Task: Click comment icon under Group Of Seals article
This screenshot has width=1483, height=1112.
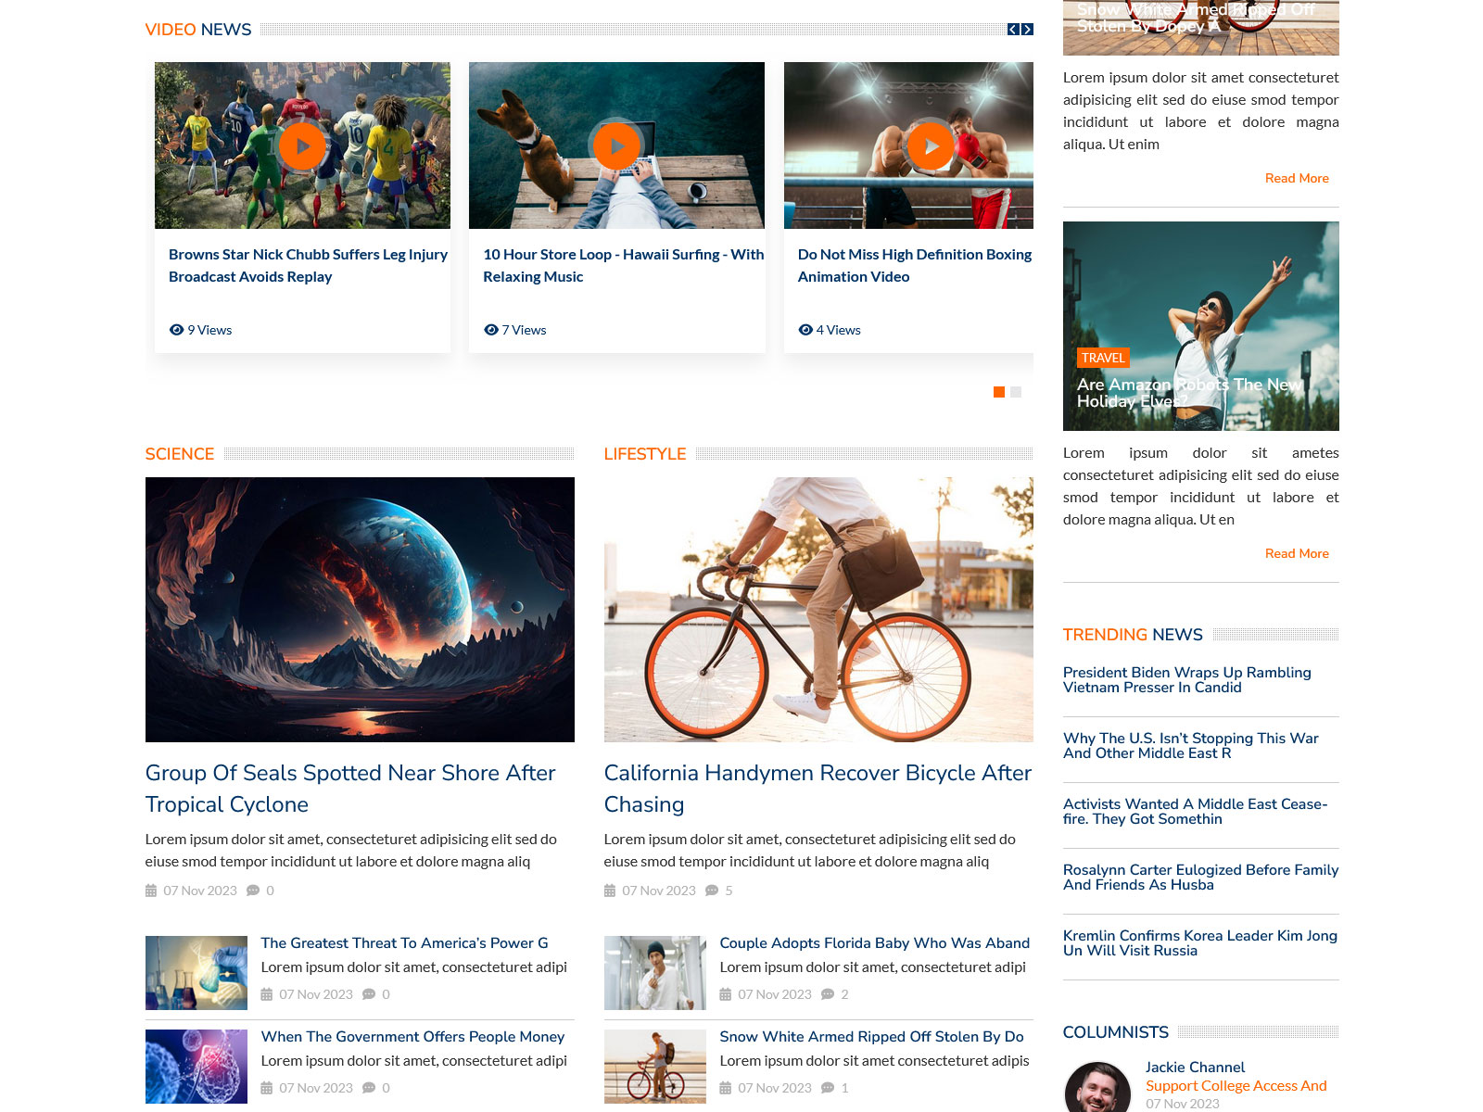Action: (253, 891)
